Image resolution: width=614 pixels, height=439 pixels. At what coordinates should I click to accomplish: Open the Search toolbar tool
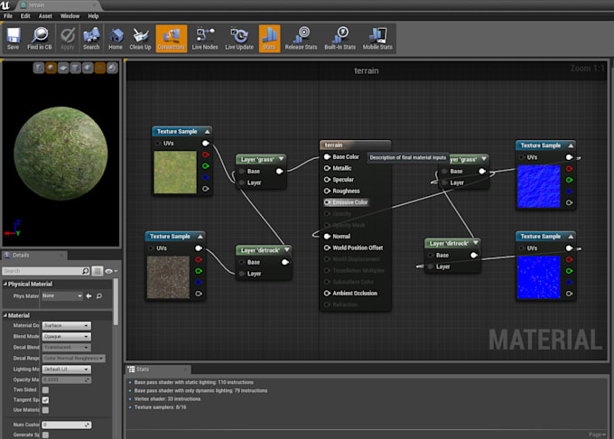click(91, 37)
